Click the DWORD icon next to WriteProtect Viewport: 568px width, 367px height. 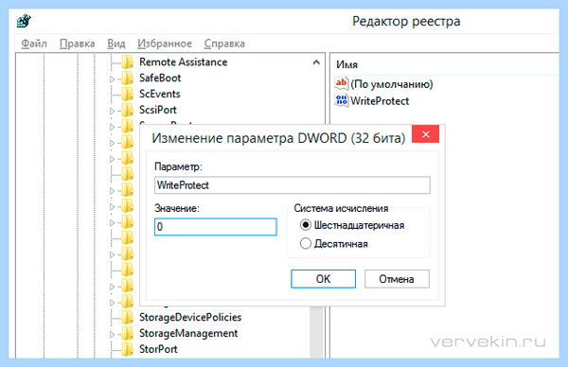341,100
